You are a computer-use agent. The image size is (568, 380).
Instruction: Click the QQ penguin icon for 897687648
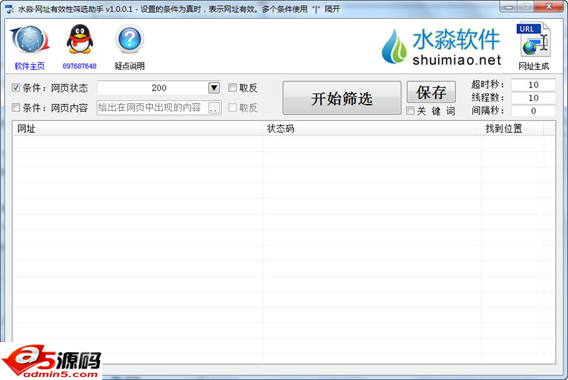[x=80, y=38]
